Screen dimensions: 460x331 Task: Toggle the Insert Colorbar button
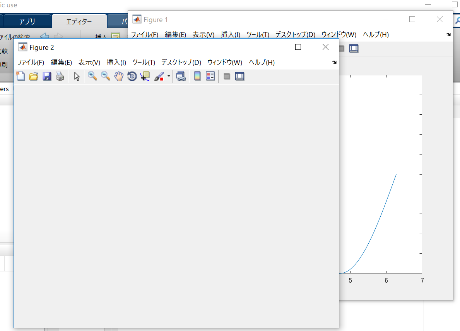pyautogui.click(x=197, y=76)
